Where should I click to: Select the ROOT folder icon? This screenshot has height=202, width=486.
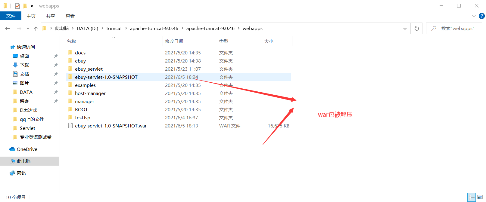coord(70,109)
